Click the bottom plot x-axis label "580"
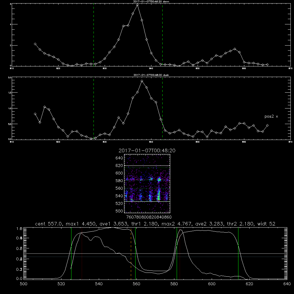The image size is (294, 294). 174,284
